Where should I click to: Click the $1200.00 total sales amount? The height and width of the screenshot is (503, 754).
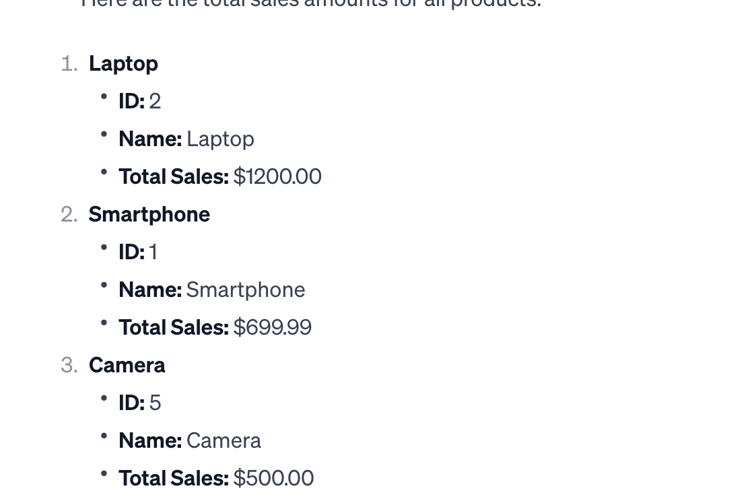(x=277, y=176)
